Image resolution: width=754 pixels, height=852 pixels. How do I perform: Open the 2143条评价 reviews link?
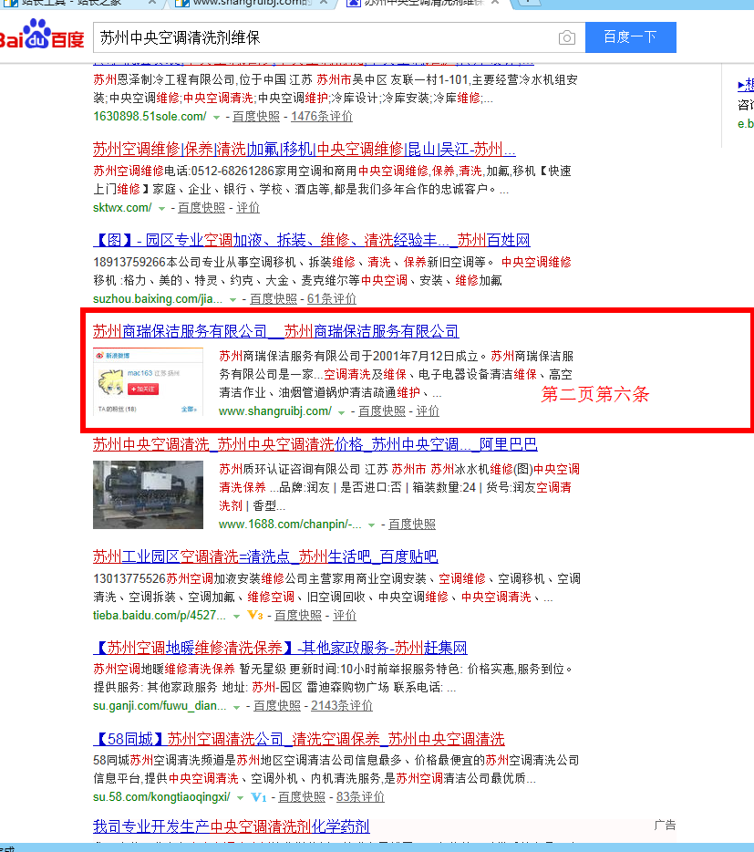pos(342,706)
